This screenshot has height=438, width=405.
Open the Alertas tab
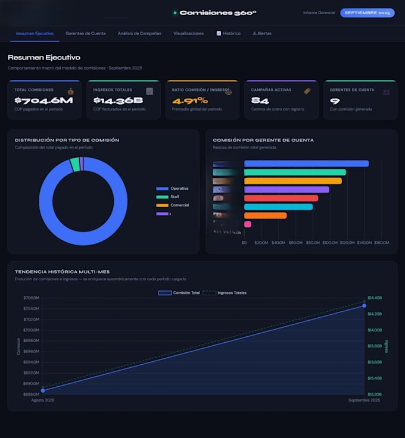click(262, 33)
